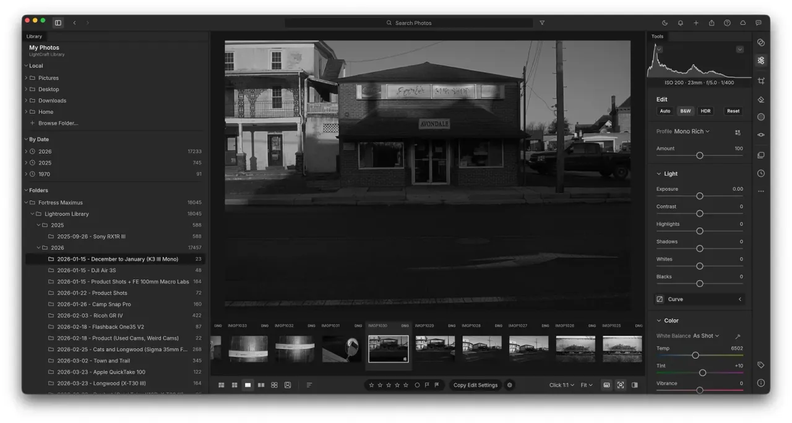Click the white balance eyedropper
The width and height of the screenshot is (792, 423).
click(x=738, y=336)
